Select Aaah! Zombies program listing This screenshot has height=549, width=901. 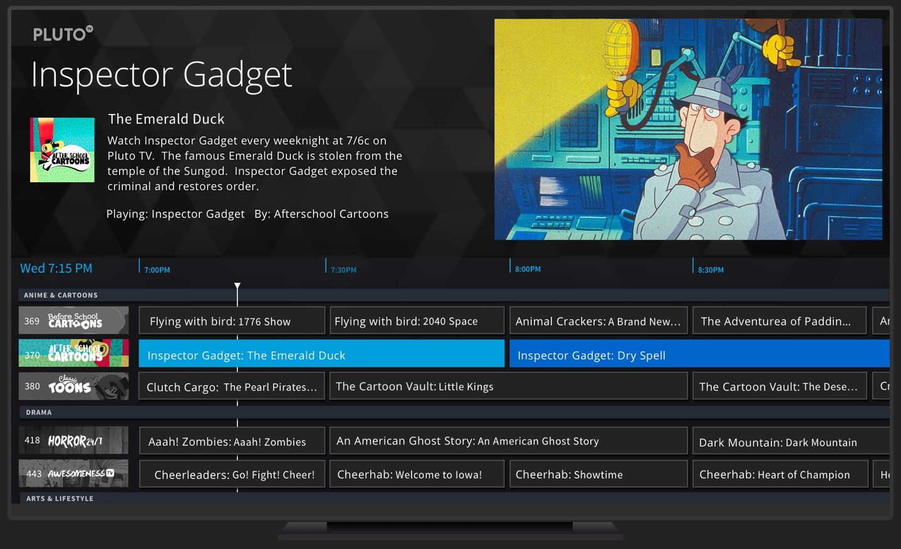point(232,441)
